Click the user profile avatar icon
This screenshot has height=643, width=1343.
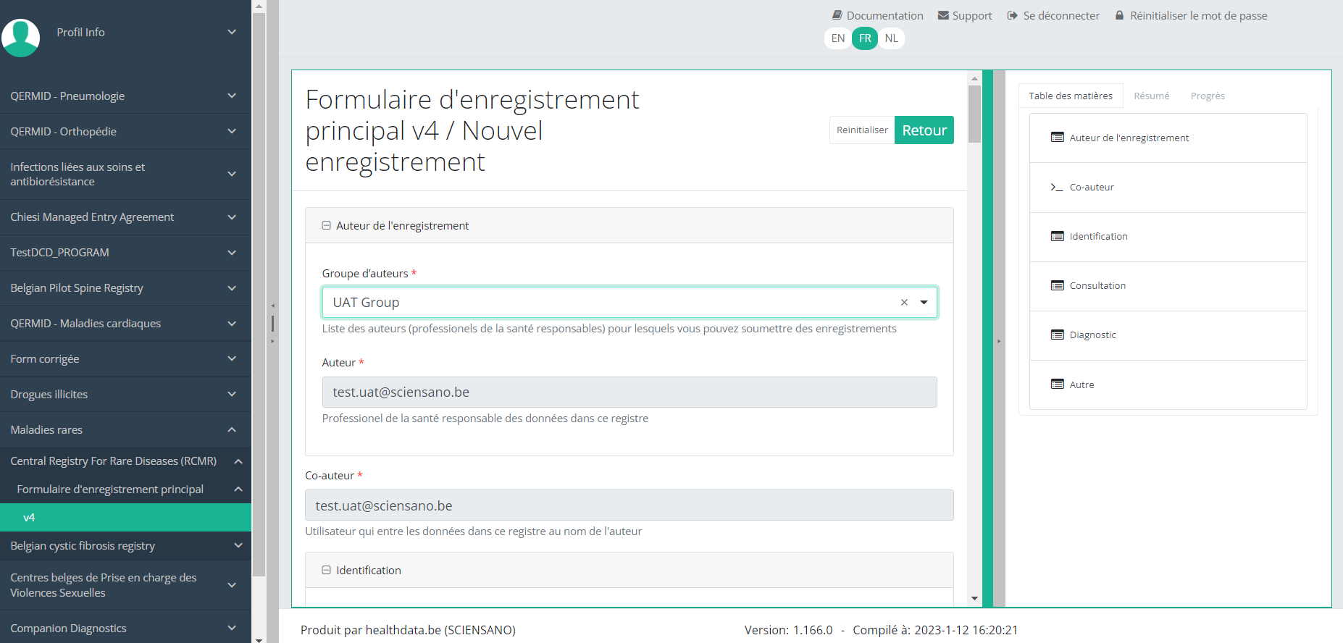pos(21,37)
